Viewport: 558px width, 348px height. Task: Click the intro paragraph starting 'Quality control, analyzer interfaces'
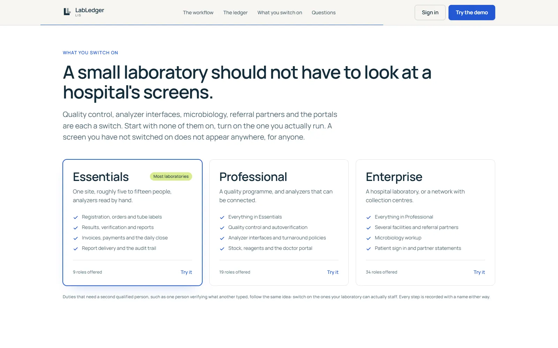point(200,126)
